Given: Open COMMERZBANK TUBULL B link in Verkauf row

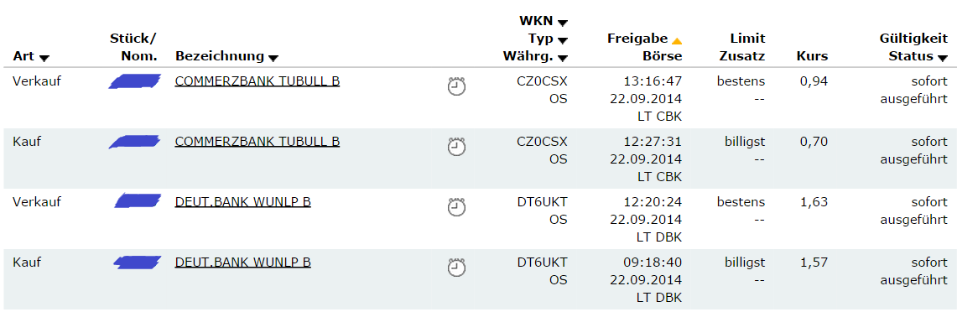Looking at the screenshot, I should (257, 81).
